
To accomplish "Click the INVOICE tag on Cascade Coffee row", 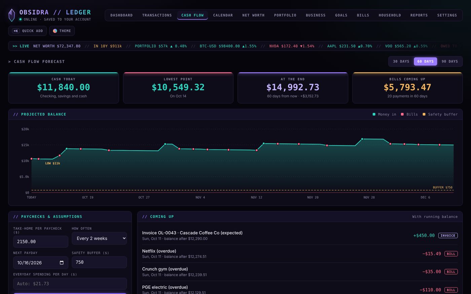I will tap(448, 236).
